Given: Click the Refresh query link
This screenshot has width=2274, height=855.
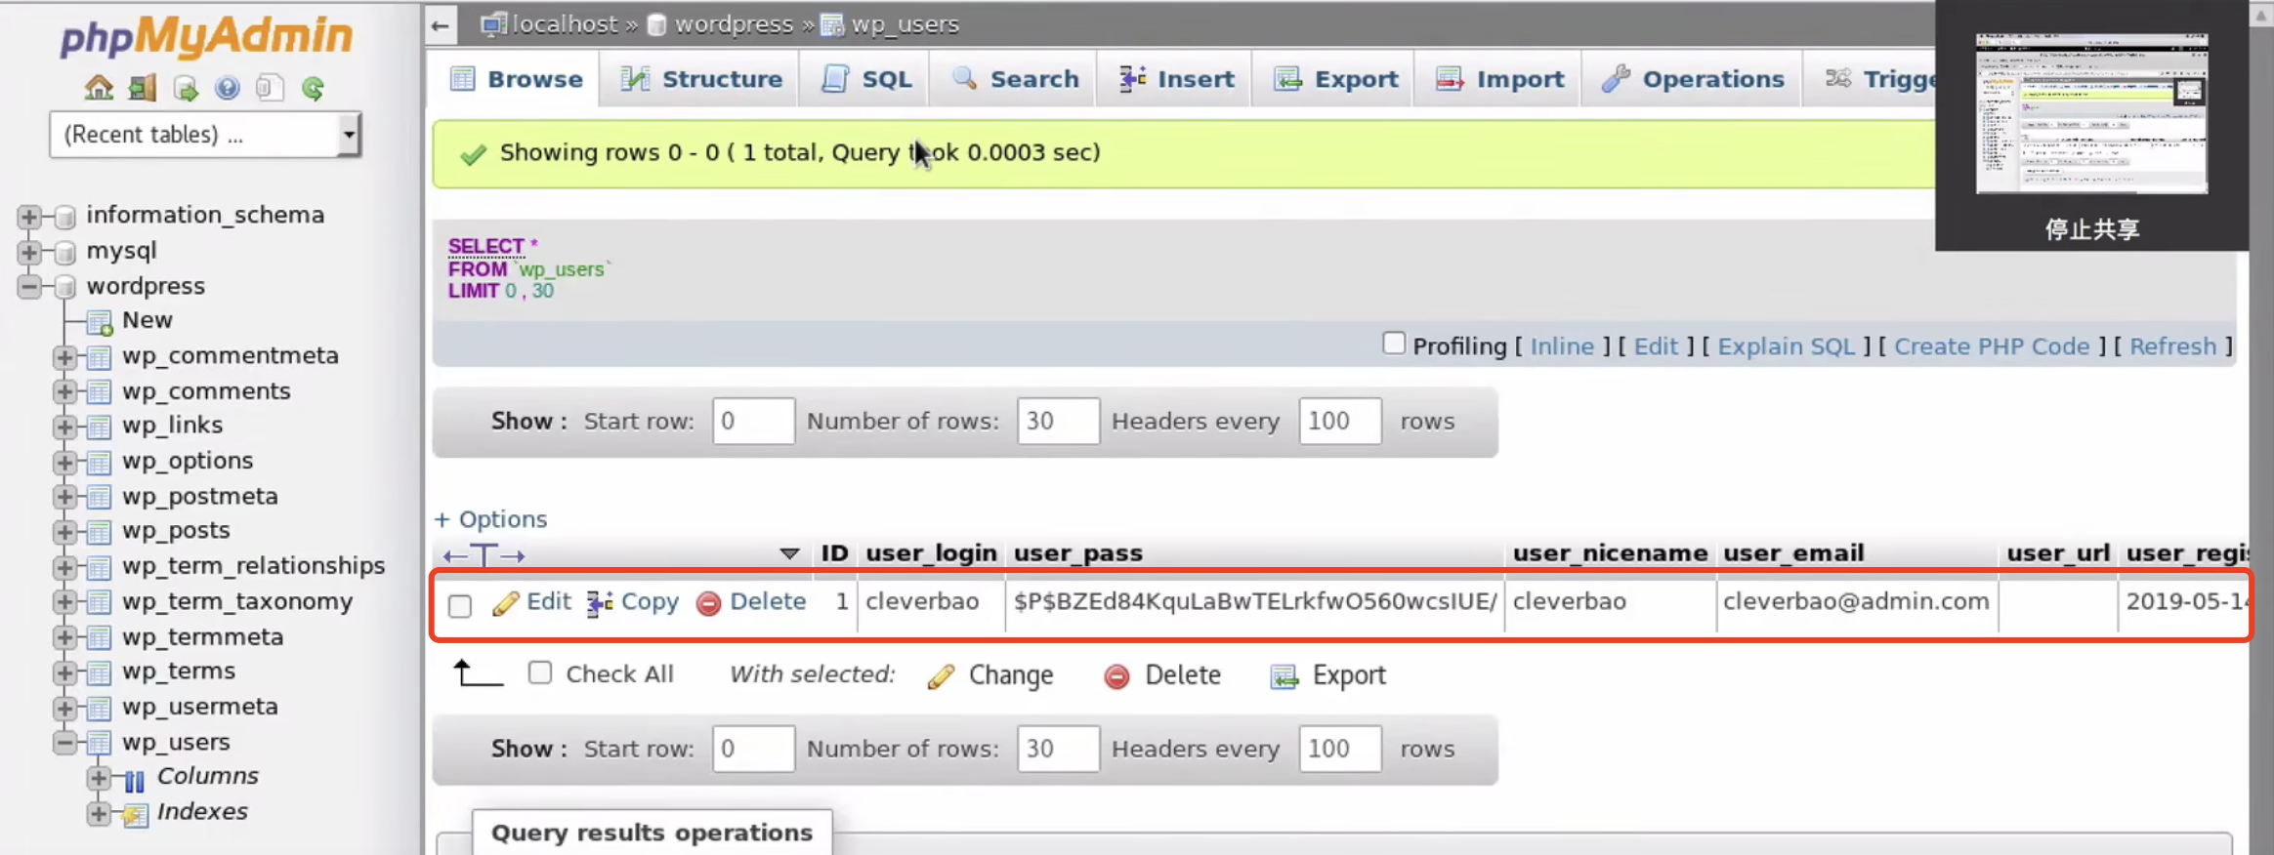Looking at the screenshot, I should 2172,346.
